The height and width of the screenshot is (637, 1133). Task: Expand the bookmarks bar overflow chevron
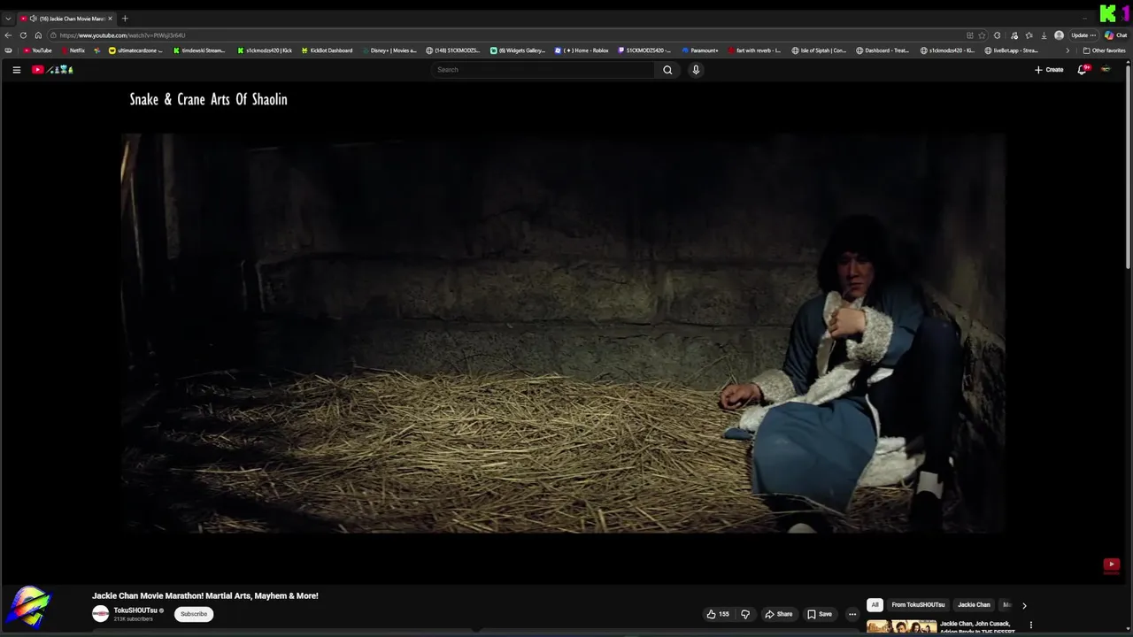point(1067,50)
